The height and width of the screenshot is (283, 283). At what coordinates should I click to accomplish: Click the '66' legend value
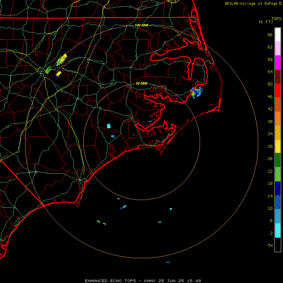point(270,35)
